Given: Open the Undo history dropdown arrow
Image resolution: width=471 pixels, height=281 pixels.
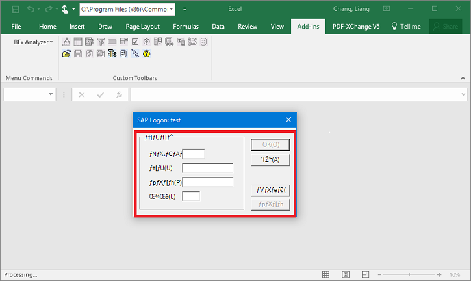Looking at the screenshot, I should tap(39, 9).
